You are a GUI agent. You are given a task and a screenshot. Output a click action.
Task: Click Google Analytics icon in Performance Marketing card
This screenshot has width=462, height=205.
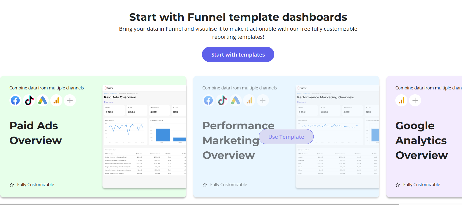tap(250, 100)
